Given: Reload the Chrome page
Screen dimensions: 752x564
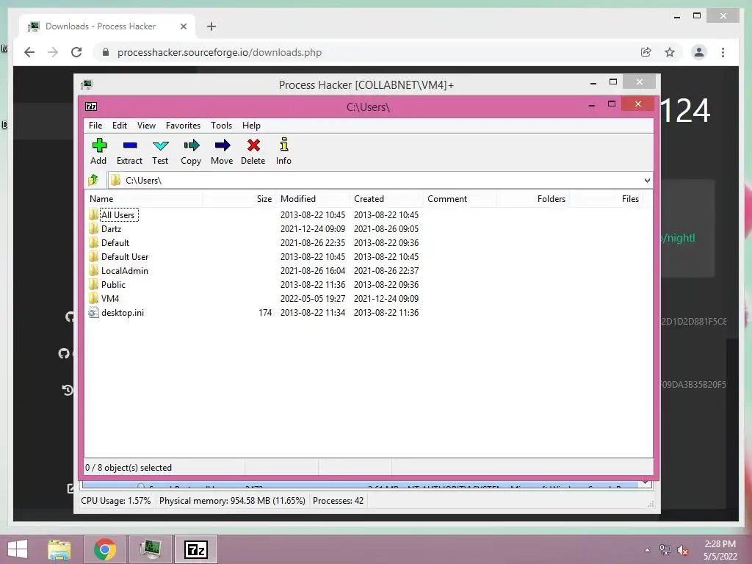Looking at the screenshot, I should [x=76, y=52].
